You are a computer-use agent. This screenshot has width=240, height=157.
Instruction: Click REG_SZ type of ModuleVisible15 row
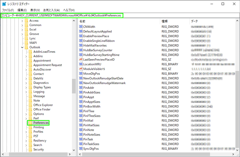pos(166,69)
